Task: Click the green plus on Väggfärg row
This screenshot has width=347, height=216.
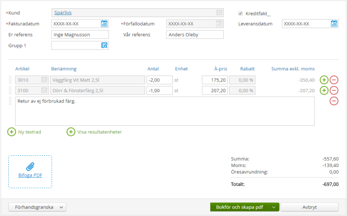Action: coord(324,80)
